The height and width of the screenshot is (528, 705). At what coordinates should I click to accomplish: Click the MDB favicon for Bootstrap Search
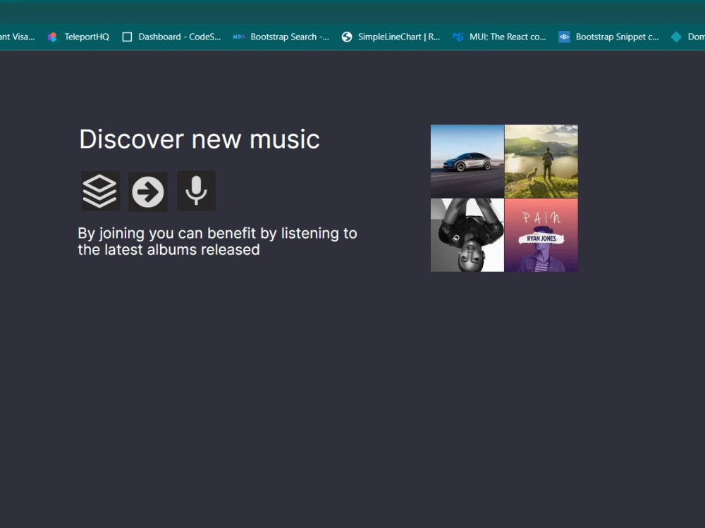pos(239,37)
